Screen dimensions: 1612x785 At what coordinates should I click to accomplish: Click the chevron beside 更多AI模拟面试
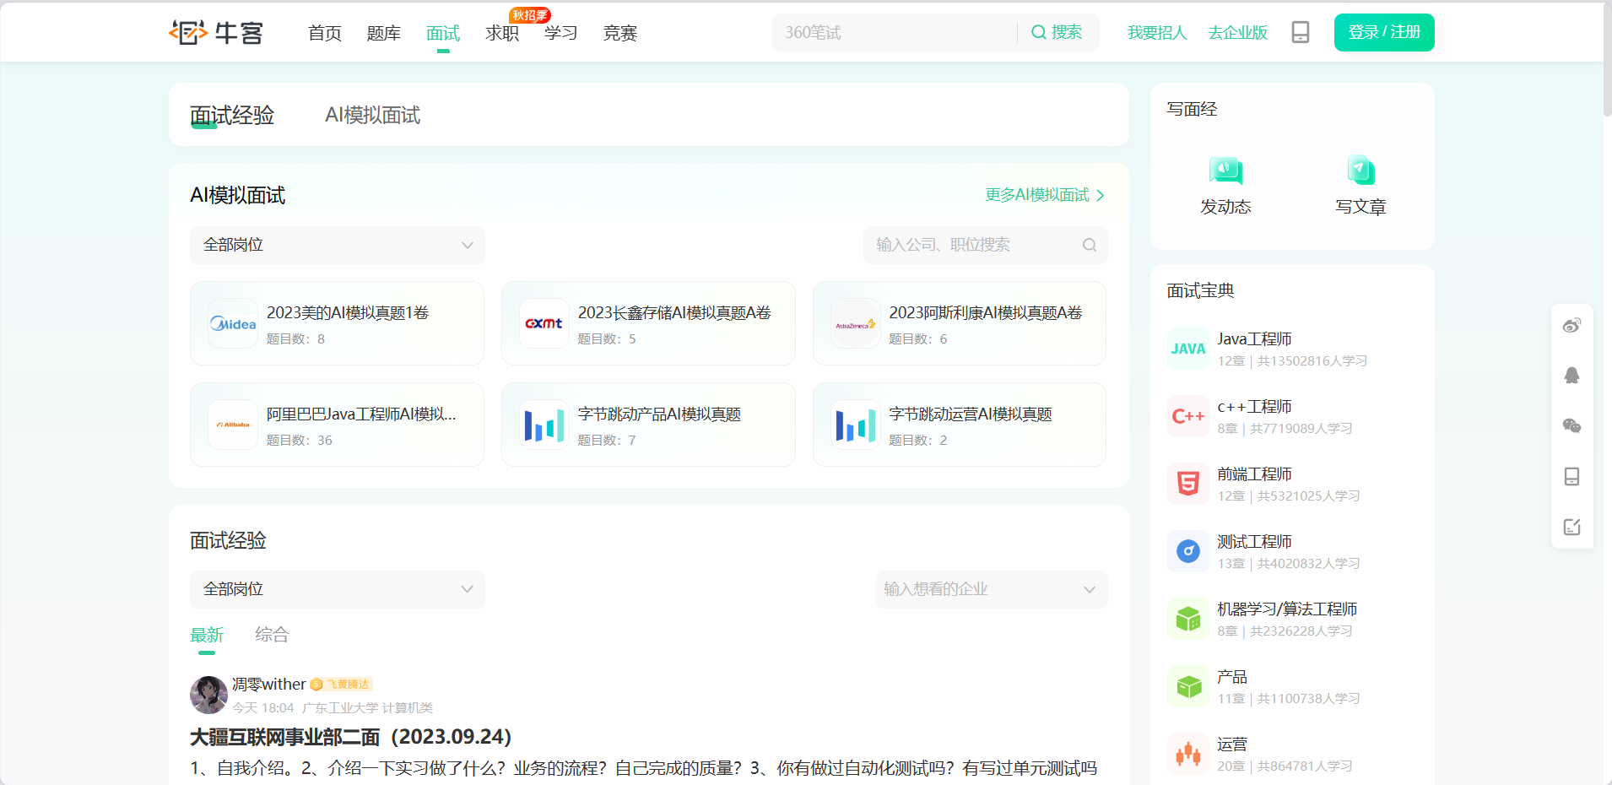click(x=1100, y=196)
